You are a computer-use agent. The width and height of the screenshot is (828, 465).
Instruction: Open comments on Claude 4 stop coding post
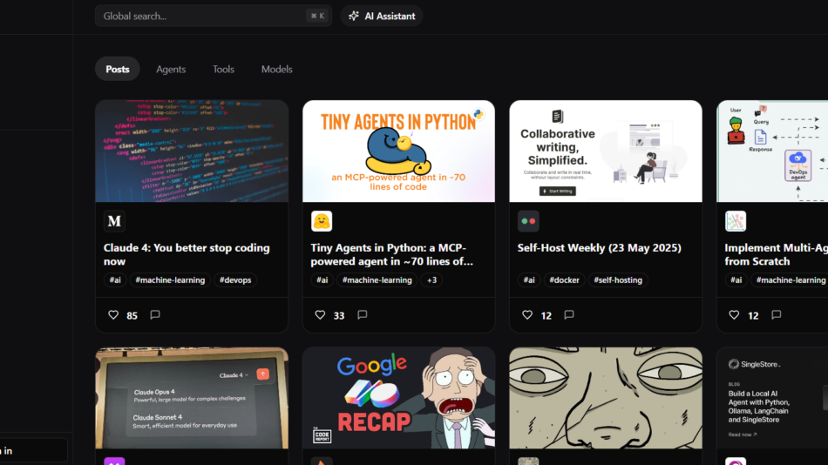155,314
